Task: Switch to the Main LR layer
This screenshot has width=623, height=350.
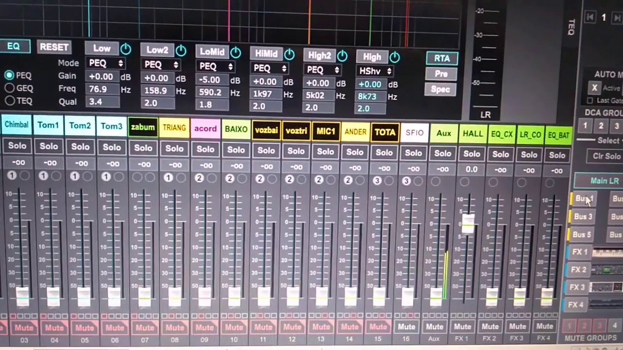Action: click(x=600, y=181)
